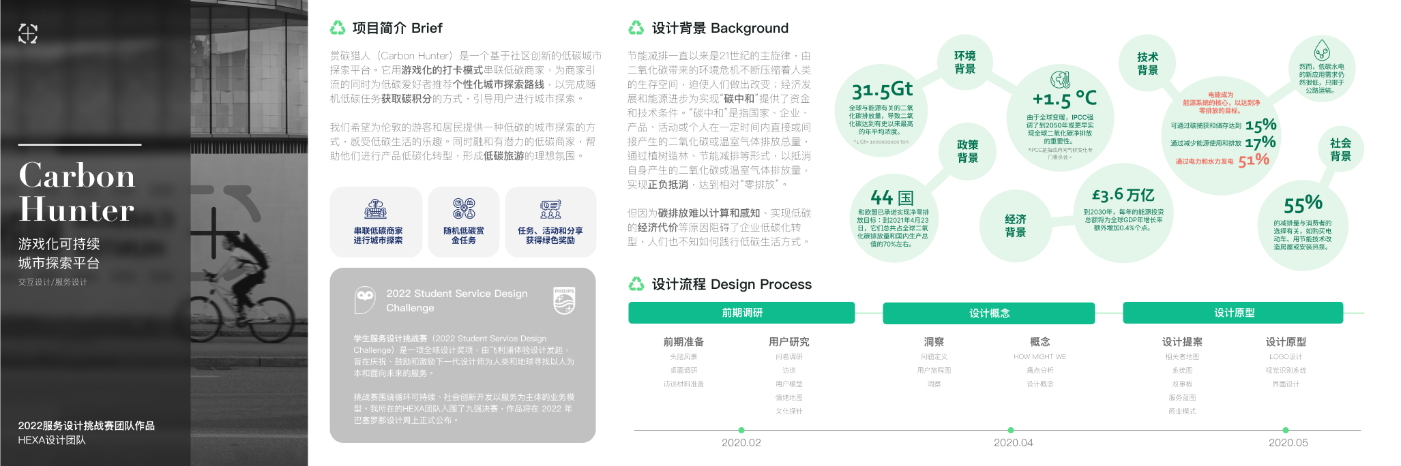1401x466 pixels.
Task: Click the recycle icon beside 项目简介 Brief
Action: [x=338, y=28]
